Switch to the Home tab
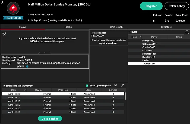 [23, 27]
